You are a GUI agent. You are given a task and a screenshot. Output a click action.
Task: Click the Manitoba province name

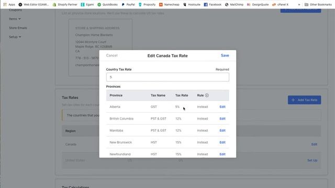(x=116, y=131)
